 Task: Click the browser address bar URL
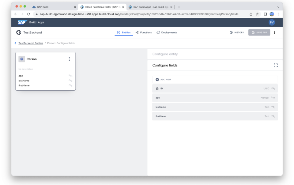139,14
